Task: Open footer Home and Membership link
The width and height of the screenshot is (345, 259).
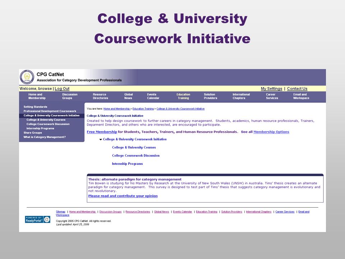Action: (x=83, y=212)
